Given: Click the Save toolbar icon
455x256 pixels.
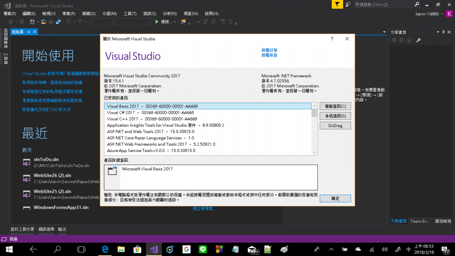Looking at the screenshot, I should tap(51, 22).
